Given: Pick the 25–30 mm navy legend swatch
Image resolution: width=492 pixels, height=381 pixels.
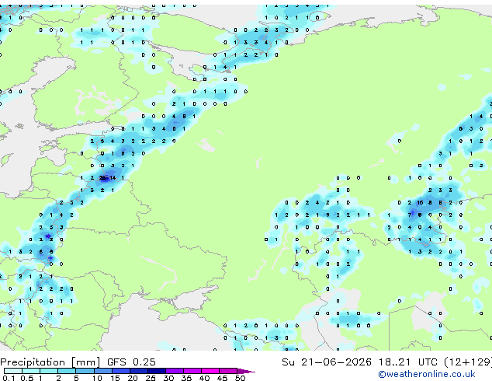Looking at the screenshot, I should click(x=157, y=371).
